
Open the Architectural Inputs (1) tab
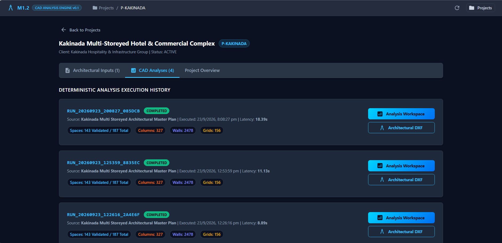click(x=92, y=70)
